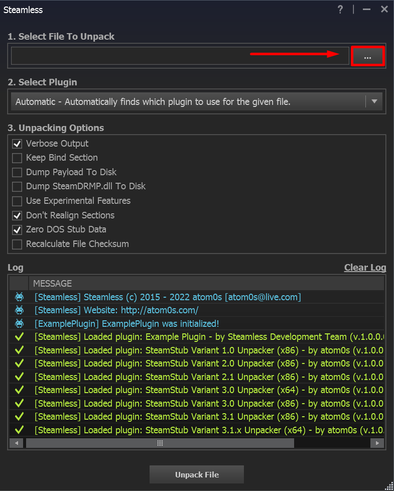Enable the Keep Bind Section checkbox
Viewport: 394px width, 491px height.
(x=17, y=158)
